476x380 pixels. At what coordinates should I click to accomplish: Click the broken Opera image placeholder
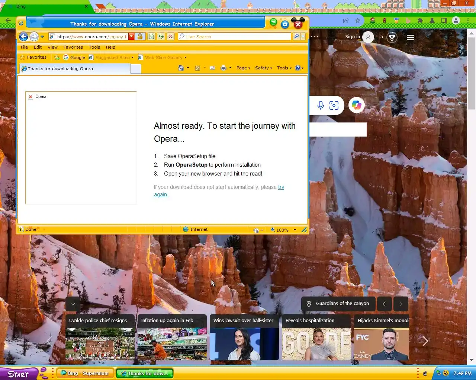81,148
